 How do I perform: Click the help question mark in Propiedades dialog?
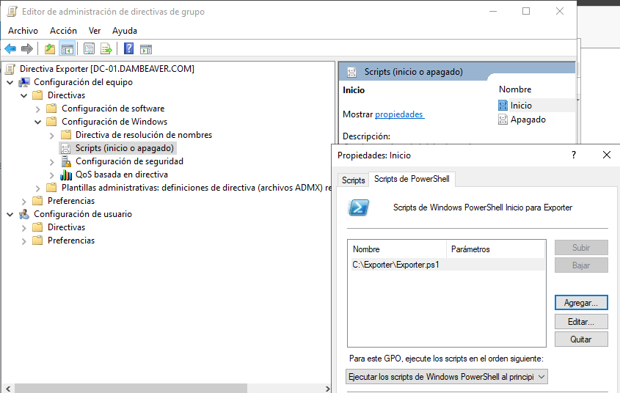click(574, 155)
